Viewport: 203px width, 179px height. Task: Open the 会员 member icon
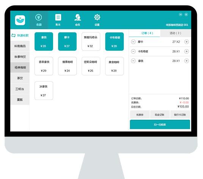point(77,17)
